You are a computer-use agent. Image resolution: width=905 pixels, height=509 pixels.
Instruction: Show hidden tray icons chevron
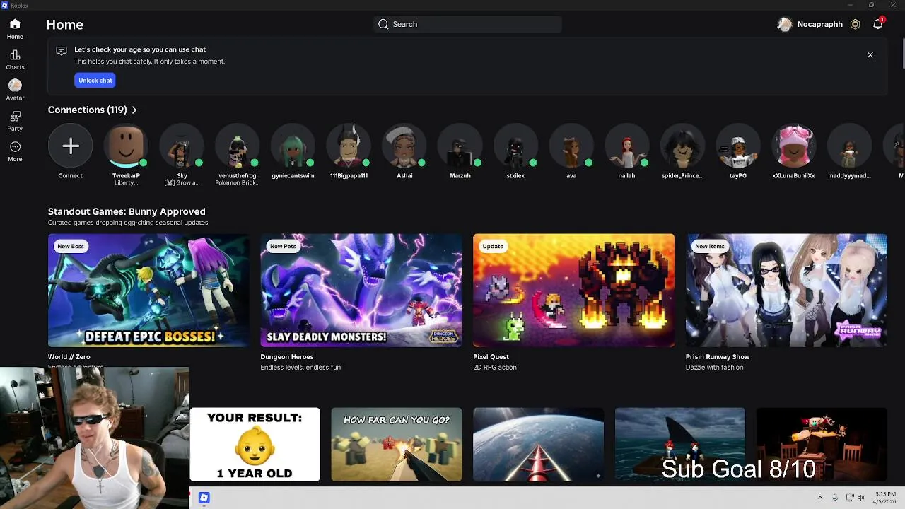tap(819, 498)
